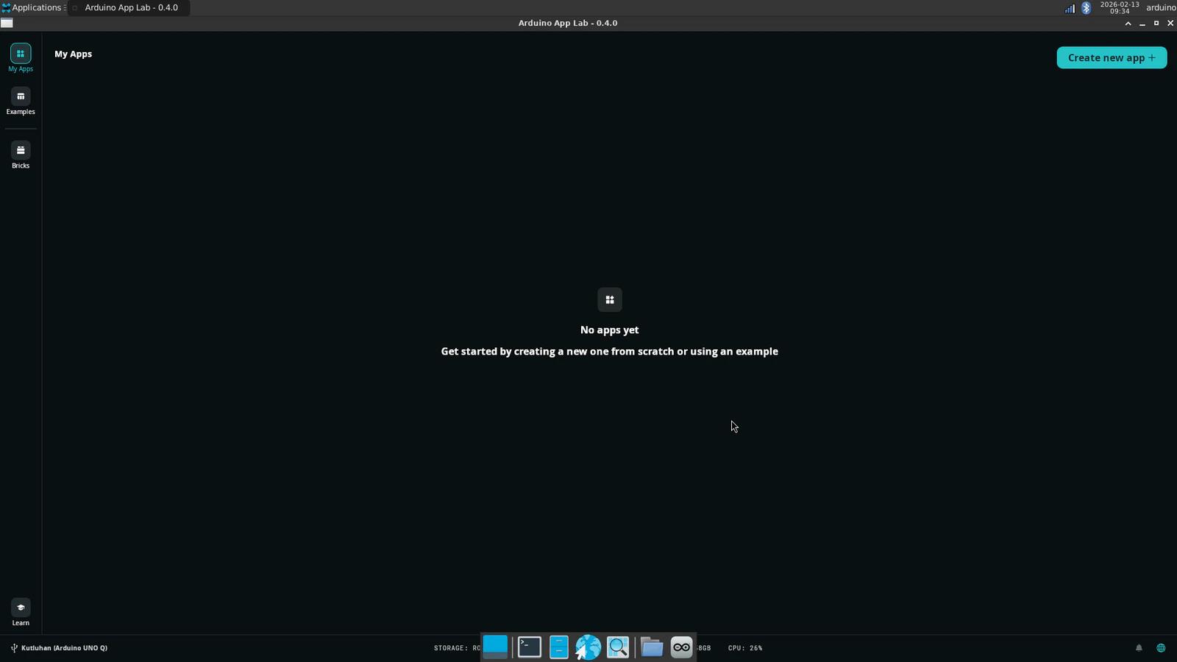Screen dimensions: 1177x662
Task: Show the desktop from the dock
Action: pos(495,647)
